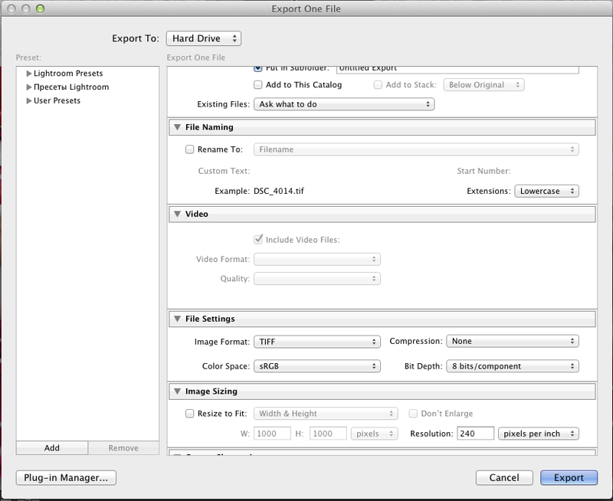613x501 pixels.
Task: Check the Add to This Catalog option
Action: (258, 85)
